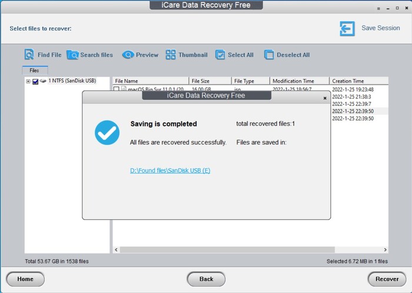This screenshot has height=293, width=412.
Task: Click the Total 53.67 GB in 1538 files status
Action: click(x=57, y=261)
